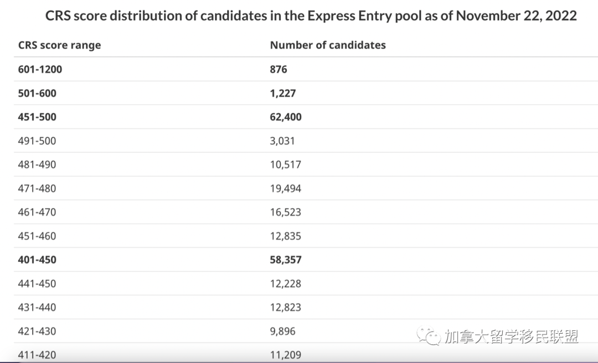
Task: Click the bold 58,357 candidates total
Action: click(x=286, y=260)
